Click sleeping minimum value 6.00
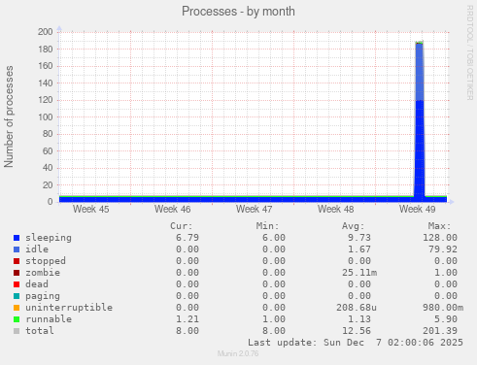This screenshot has width=477, height=365. coord(274,238)
